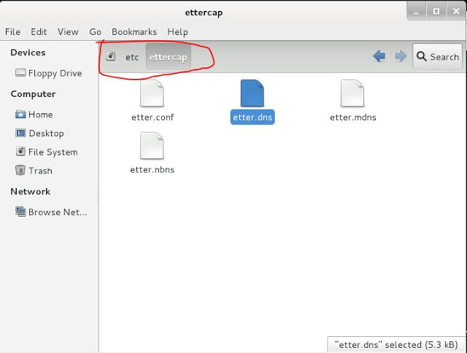The image size is (467, 353).
Task: Open the View menu
Action: [68, 32]
